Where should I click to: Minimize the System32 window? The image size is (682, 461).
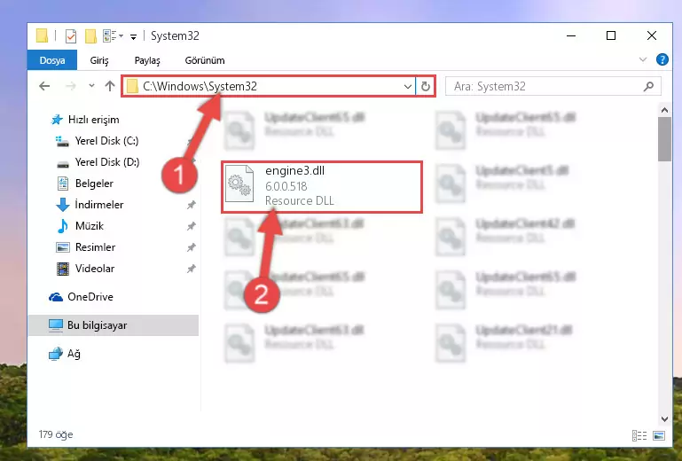click(571, 35)
